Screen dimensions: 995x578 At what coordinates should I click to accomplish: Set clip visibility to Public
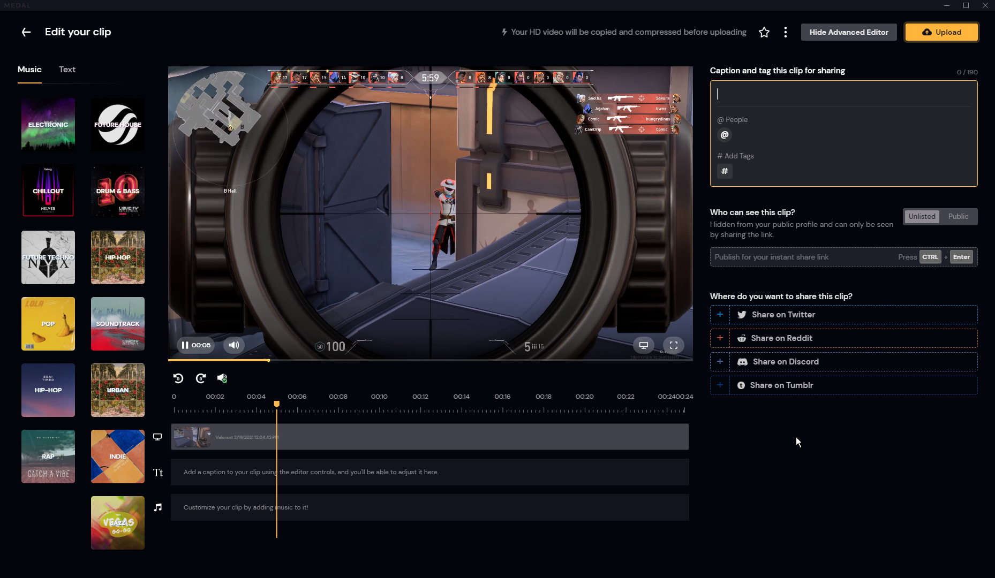click(958, 217)
